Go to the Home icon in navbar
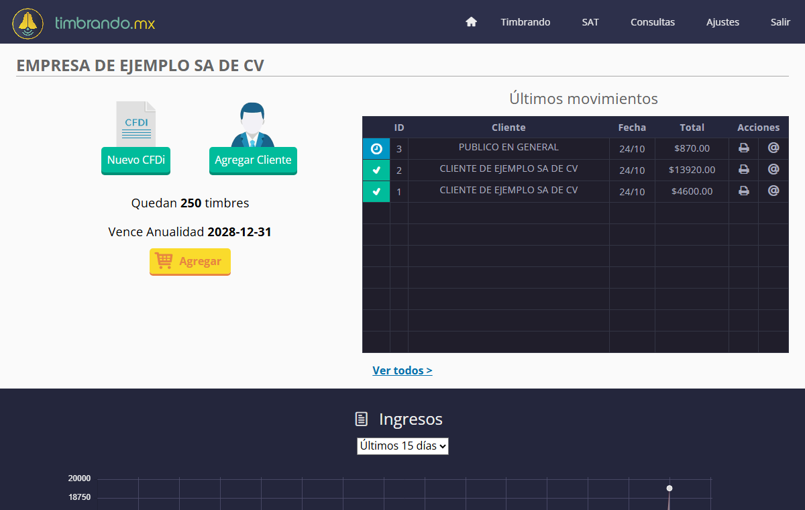The height and width of the screenshot is (510, 805). (471, 22)
